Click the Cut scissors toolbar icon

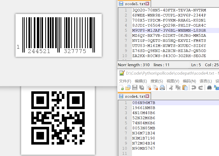[171, 88]
